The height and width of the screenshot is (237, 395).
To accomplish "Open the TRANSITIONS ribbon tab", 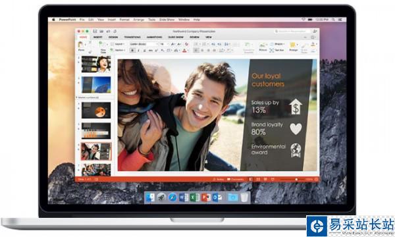I will coord(132,37).
